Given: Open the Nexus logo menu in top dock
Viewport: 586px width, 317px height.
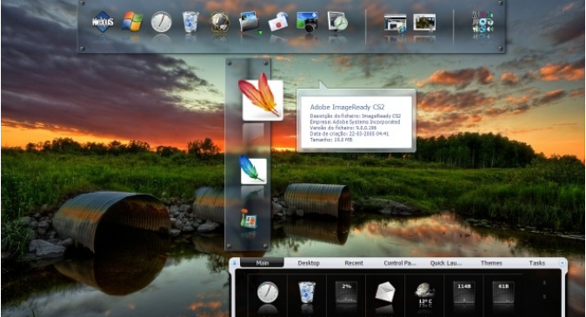Looking at the screenshot, I should click(103, 22).
